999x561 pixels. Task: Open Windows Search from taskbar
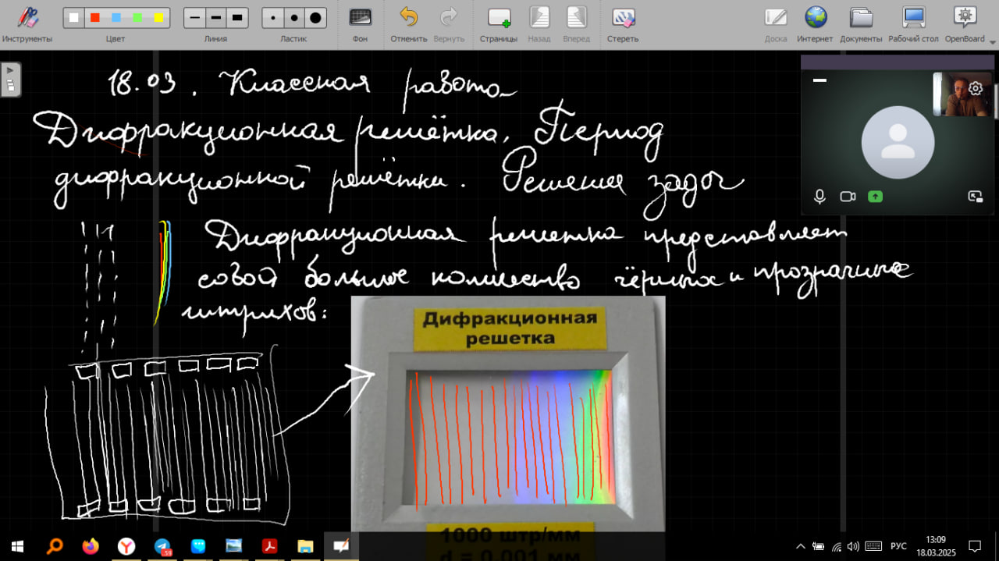coord(54,546)
